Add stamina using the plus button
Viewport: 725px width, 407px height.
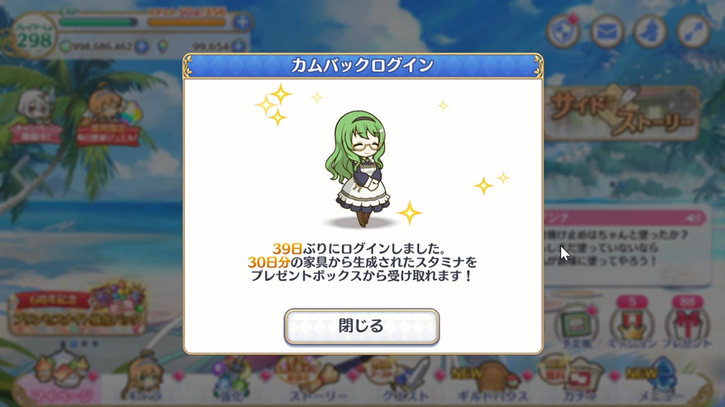242,22
